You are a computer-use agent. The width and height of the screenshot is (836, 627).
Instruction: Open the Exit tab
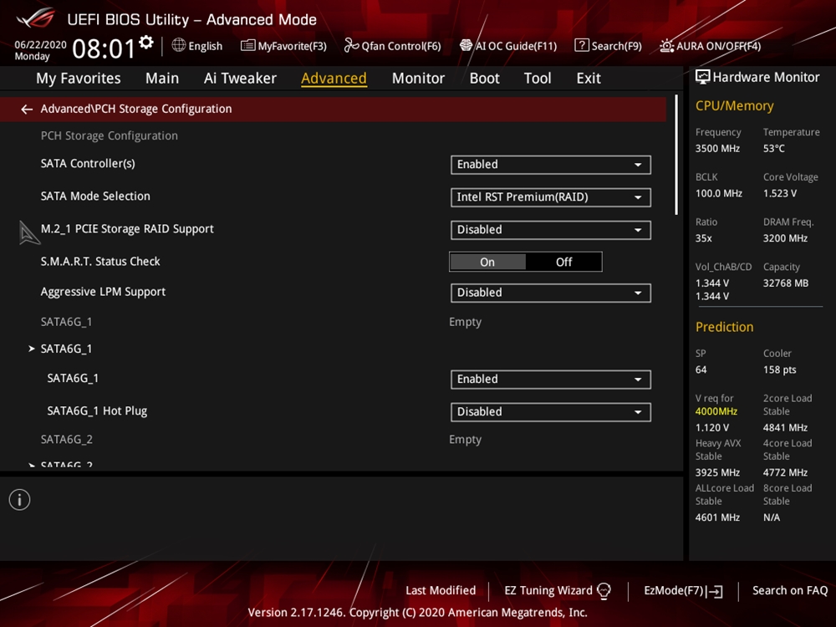click(589, 79)
